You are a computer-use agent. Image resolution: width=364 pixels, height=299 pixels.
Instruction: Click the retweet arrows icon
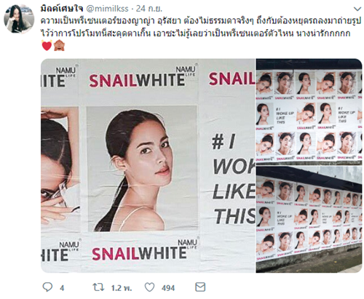point(98,287)
